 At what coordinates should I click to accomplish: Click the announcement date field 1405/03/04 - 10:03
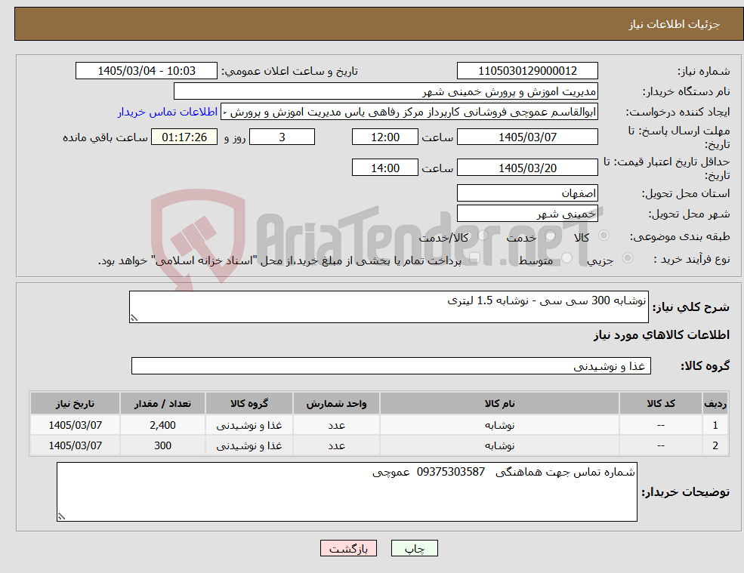pos(146,71)
